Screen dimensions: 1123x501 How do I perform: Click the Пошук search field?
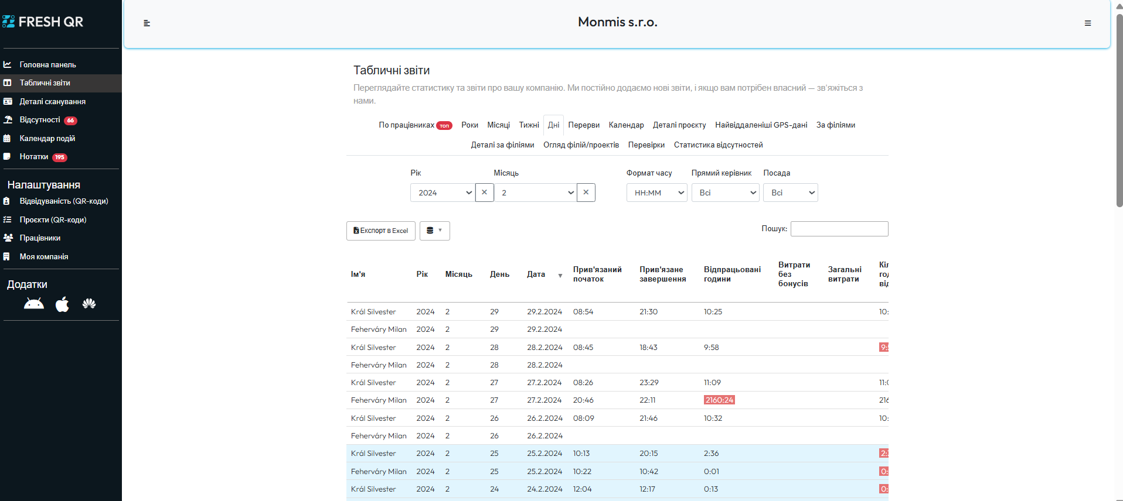[839, 229]
